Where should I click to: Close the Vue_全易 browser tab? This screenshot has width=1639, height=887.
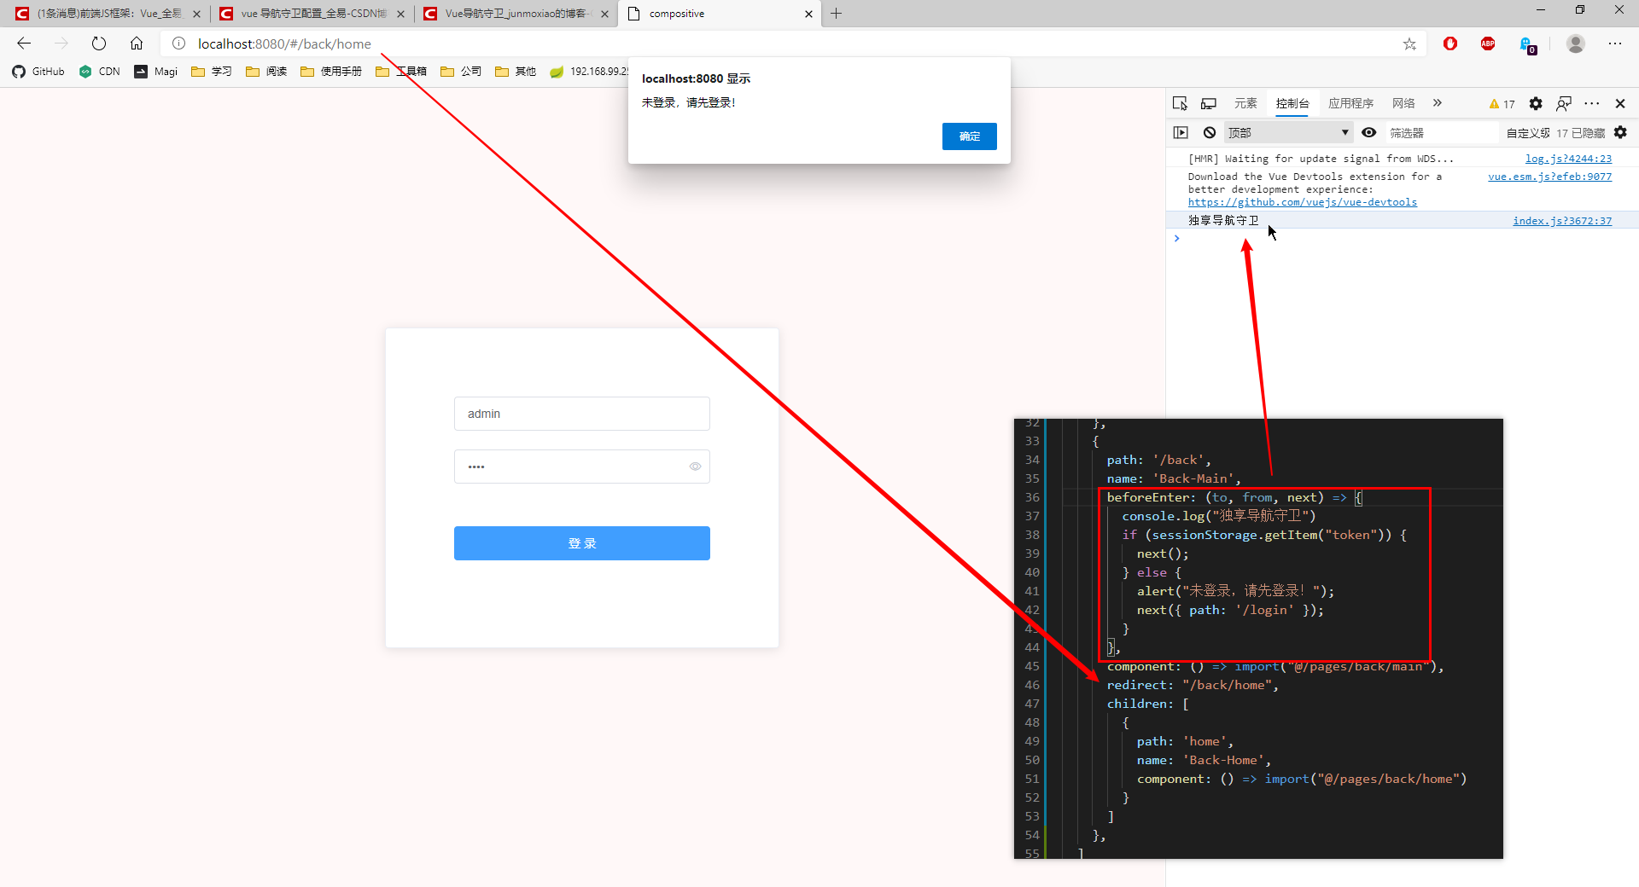[196, 14]
